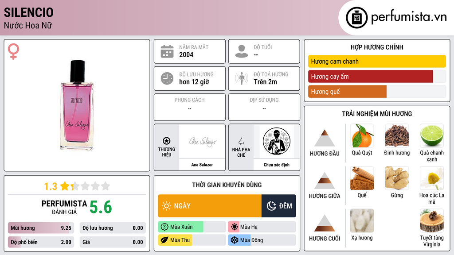Viewport: 454px width, 255px height.
Task: Click the Giá 0.00 score bar
Action: point(113,242)
